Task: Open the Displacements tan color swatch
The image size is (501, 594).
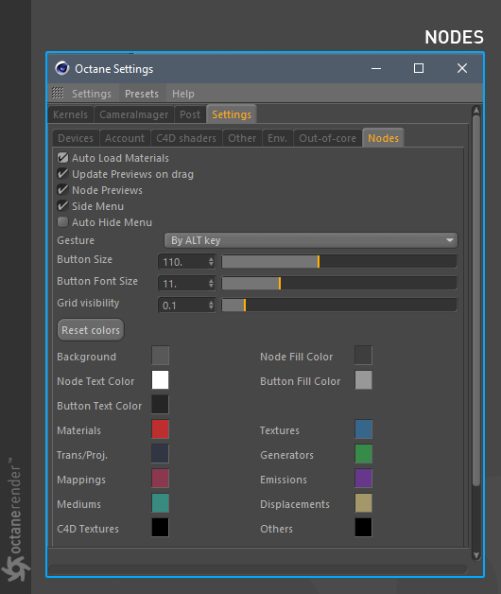Action: [364, 503]
